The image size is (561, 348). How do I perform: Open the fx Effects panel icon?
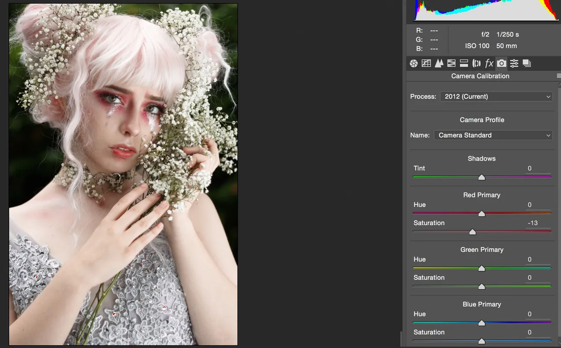pos(489,63)
